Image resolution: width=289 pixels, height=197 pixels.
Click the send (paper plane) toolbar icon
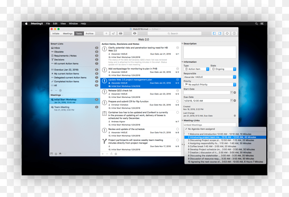(x=113, y=33)
